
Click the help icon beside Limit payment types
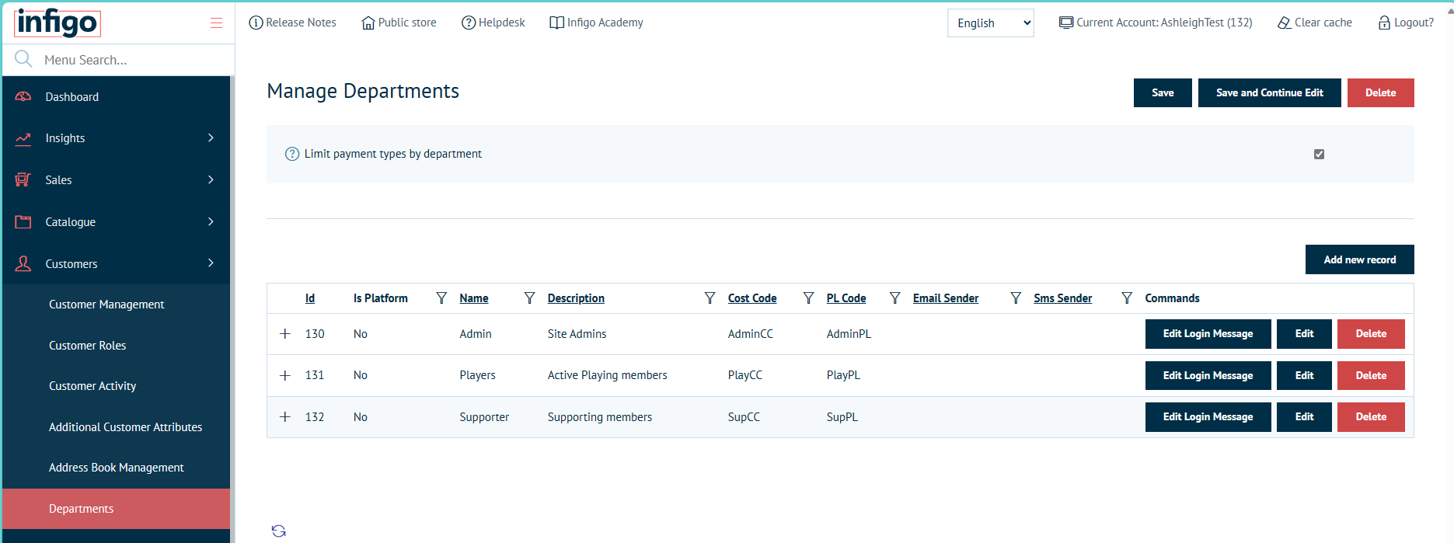coord(292,154)
